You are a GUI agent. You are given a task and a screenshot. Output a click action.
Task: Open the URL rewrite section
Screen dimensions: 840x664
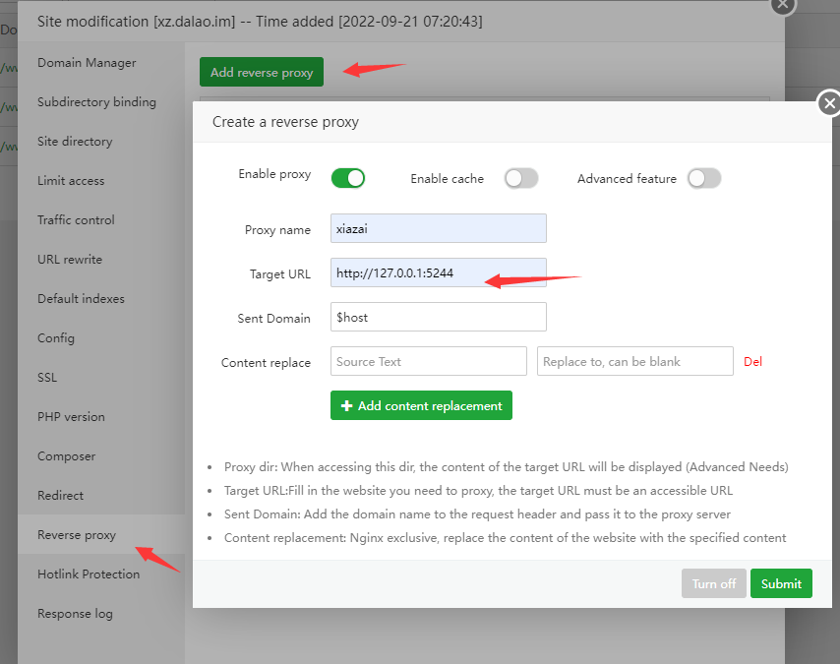(70, 260)
